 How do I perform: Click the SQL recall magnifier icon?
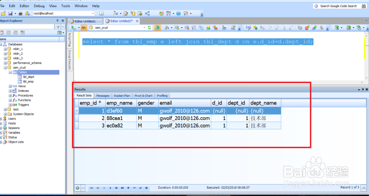point(233,28)
